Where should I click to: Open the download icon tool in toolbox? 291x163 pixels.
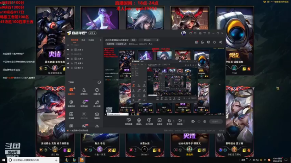(84, 116)
